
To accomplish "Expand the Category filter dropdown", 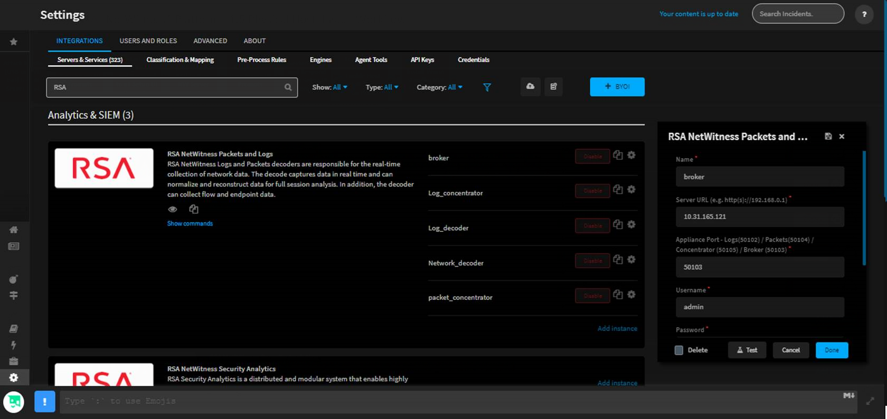I will 439,87.
